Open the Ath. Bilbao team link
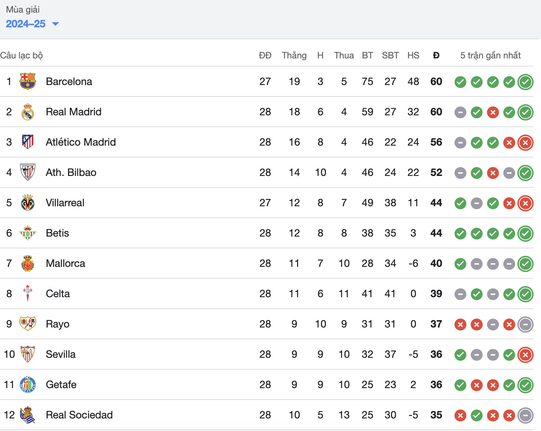 point(71,173)
